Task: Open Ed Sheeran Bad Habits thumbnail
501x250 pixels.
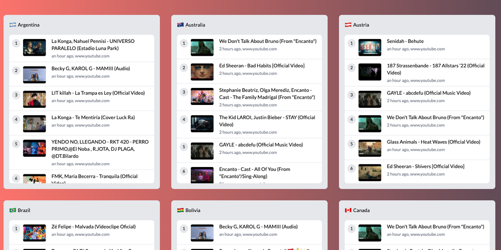Action: click(202, 72)
